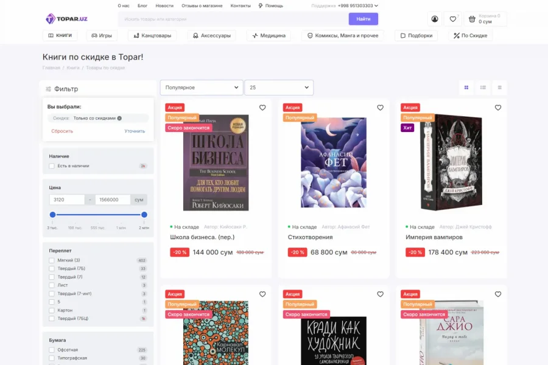Click the minimum price slider handle
548x365 pixels.
pos(53,215)
